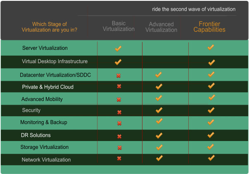The image size is (249, 174).
Task: Click 'ride the second wave of virtualization' tagline
Action: tap(194, 9)
